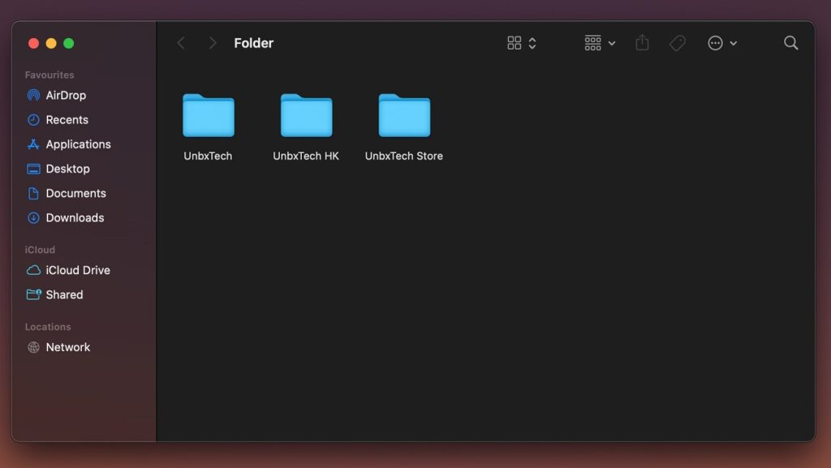This screenshot has height=468, width=831.
Task: Select Shared under the iCloud section
Action: (x=64, y=294)
